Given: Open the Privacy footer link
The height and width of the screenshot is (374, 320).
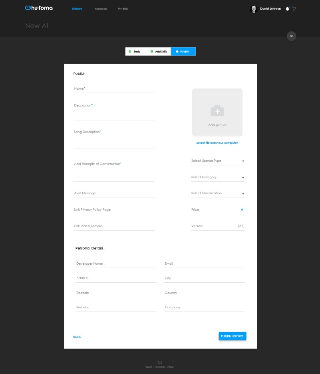Looking at the screenshot, I should pos(171,367).
